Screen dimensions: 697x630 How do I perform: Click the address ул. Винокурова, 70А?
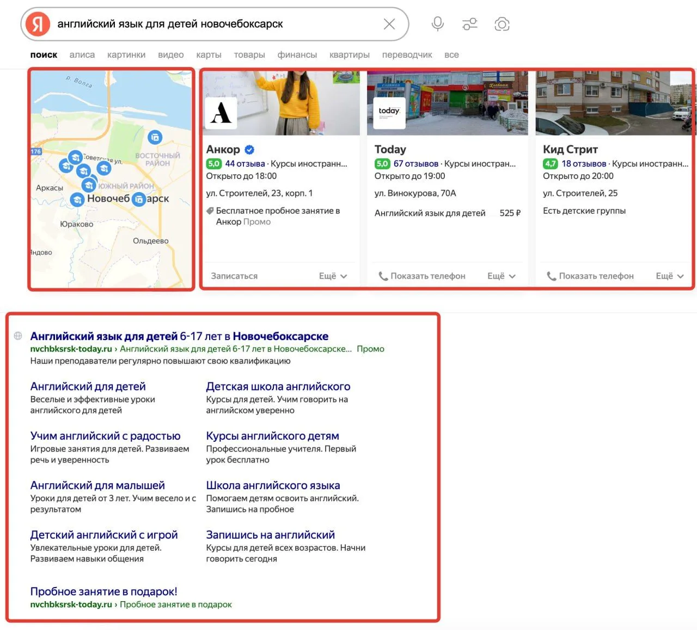(415, 193)
